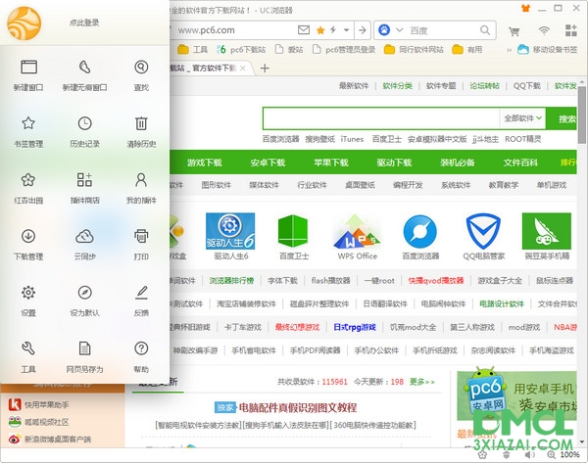Screen dimensions: 588x463
Task: Open the apps grid toolbar icon
Action: click(571, 30)
